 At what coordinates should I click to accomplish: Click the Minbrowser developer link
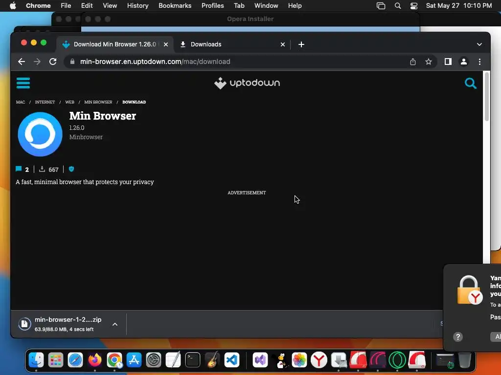86,137
